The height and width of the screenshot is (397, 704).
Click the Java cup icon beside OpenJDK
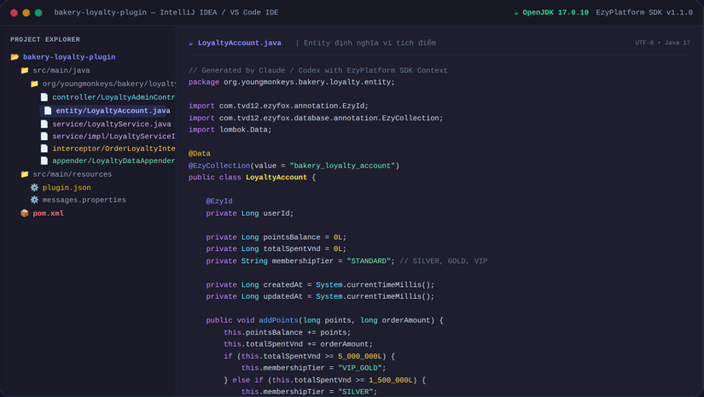click(x=516, y=13)
